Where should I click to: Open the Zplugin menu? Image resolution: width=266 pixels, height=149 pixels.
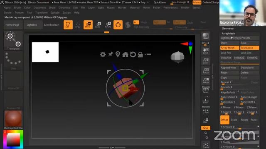pos(55,12)
